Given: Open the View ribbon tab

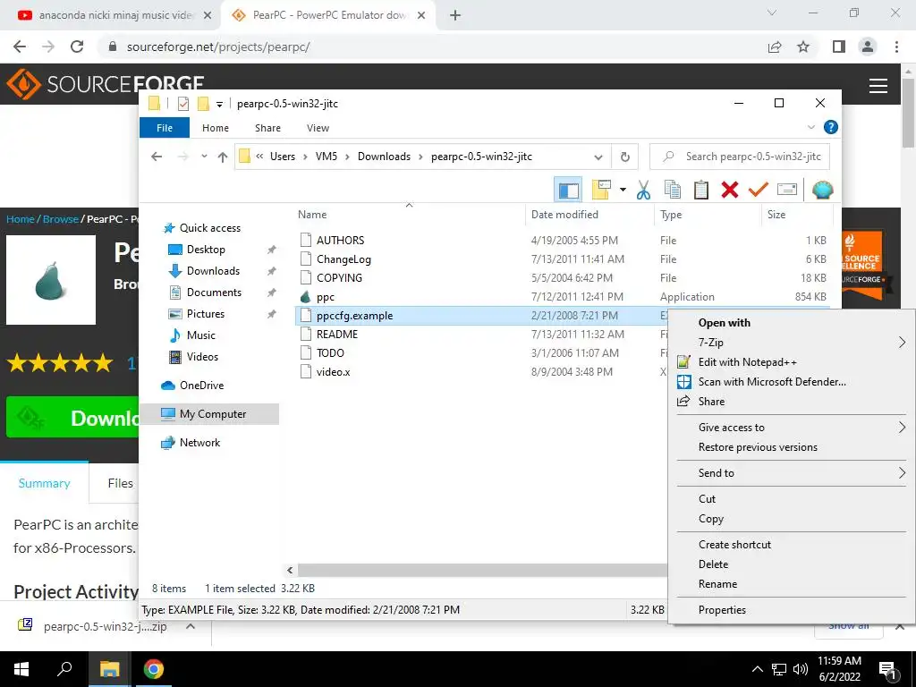Looking at the screenshot, I should (318, 127).
